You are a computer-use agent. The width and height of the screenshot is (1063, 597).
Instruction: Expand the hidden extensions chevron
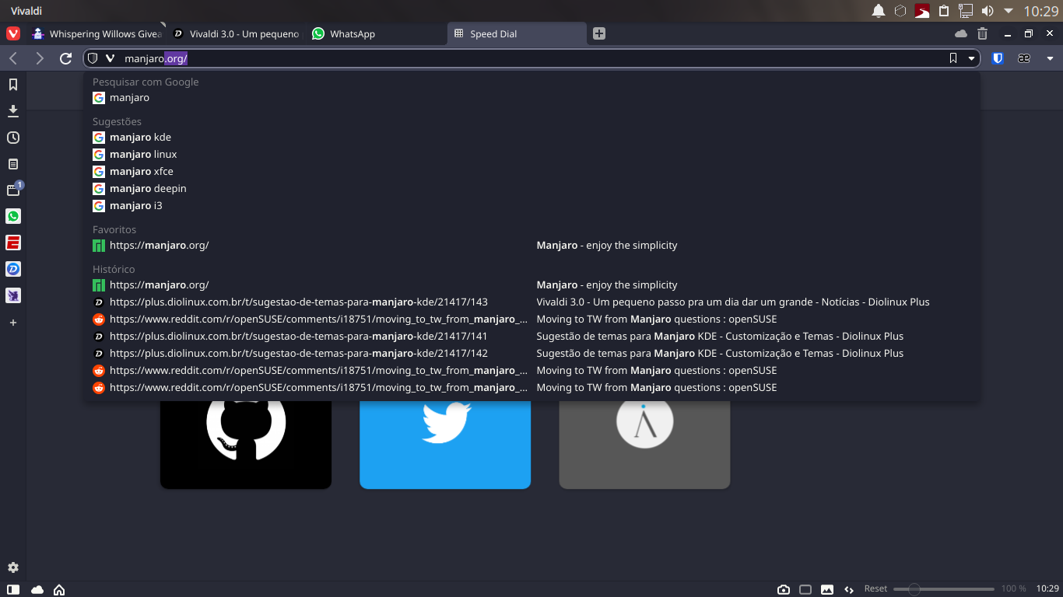(1050, 58)
